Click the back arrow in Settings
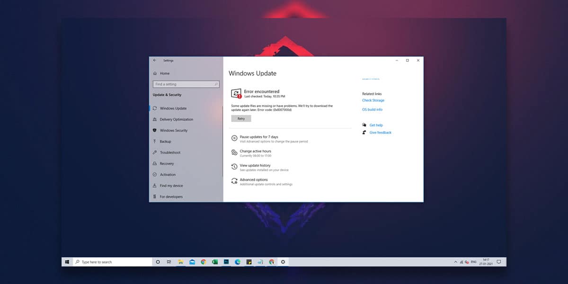The image size is (568, 284). (x=155, y=61)
